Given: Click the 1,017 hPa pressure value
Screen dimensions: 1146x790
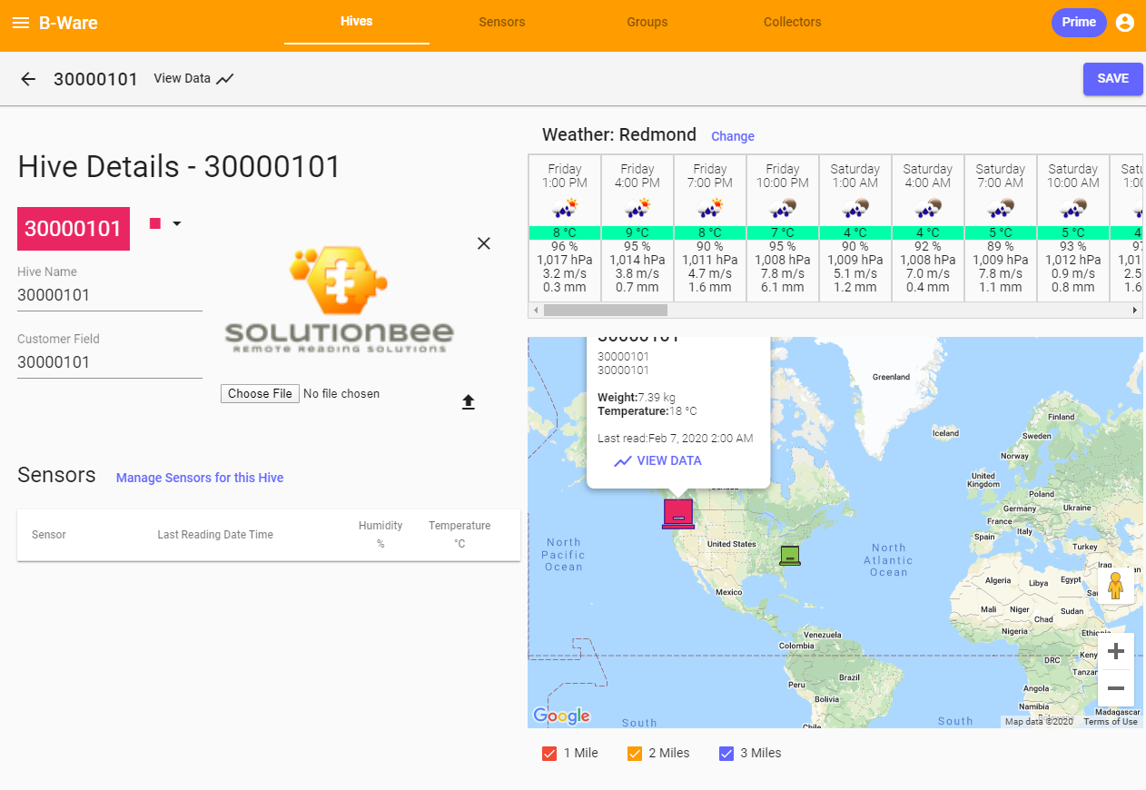Looking at the screenshot, I should [x=565, y=260].
